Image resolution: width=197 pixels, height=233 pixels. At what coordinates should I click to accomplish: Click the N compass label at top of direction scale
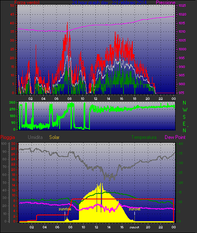pos(184,103)
